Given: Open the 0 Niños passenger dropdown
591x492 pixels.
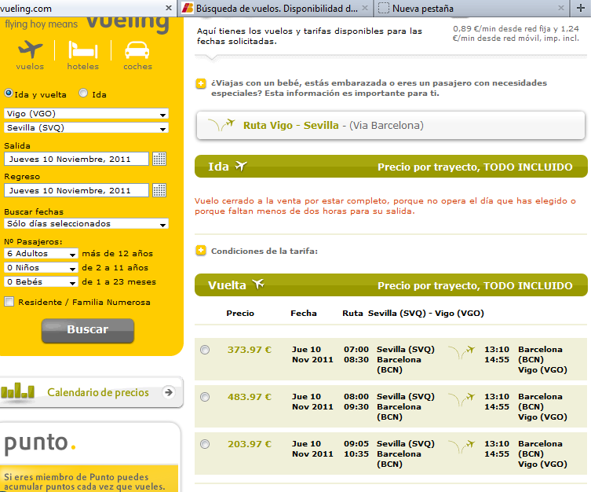Looking at the screenshot, I should (41, 268).
